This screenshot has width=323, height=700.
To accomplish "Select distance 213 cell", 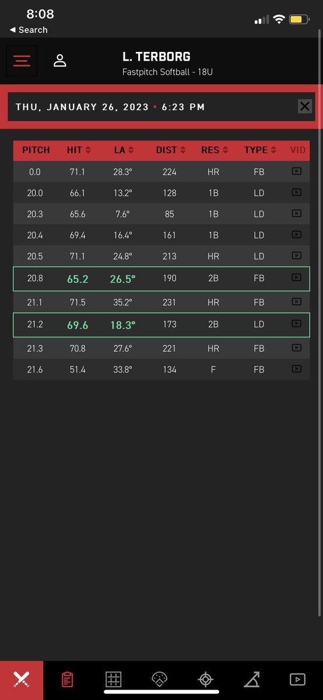I will [x=169, y=256].
